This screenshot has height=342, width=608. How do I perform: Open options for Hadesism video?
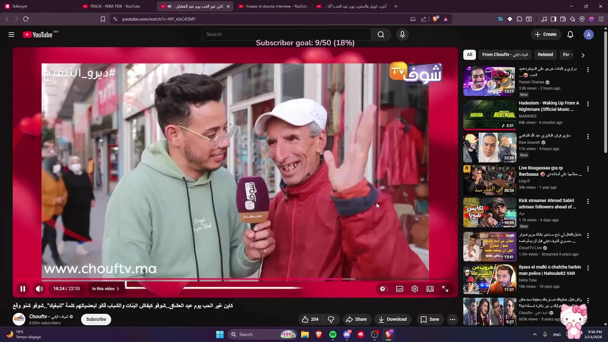click(588, 104)
